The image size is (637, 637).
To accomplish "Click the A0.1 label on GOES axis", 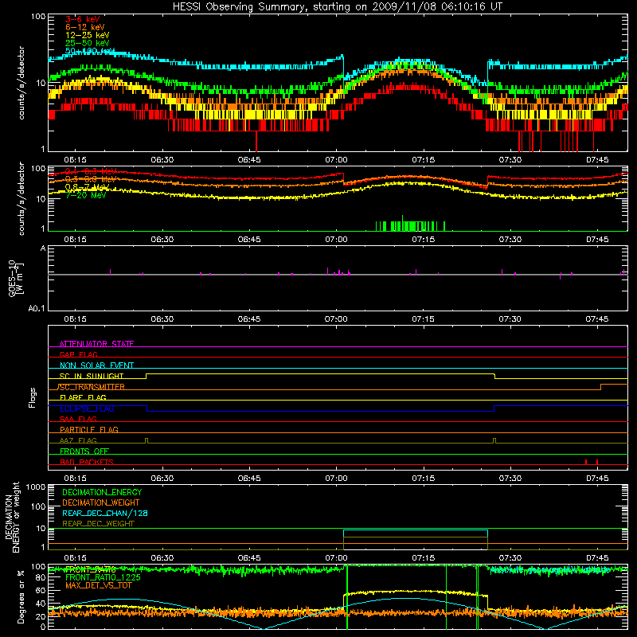I will 36,309.
